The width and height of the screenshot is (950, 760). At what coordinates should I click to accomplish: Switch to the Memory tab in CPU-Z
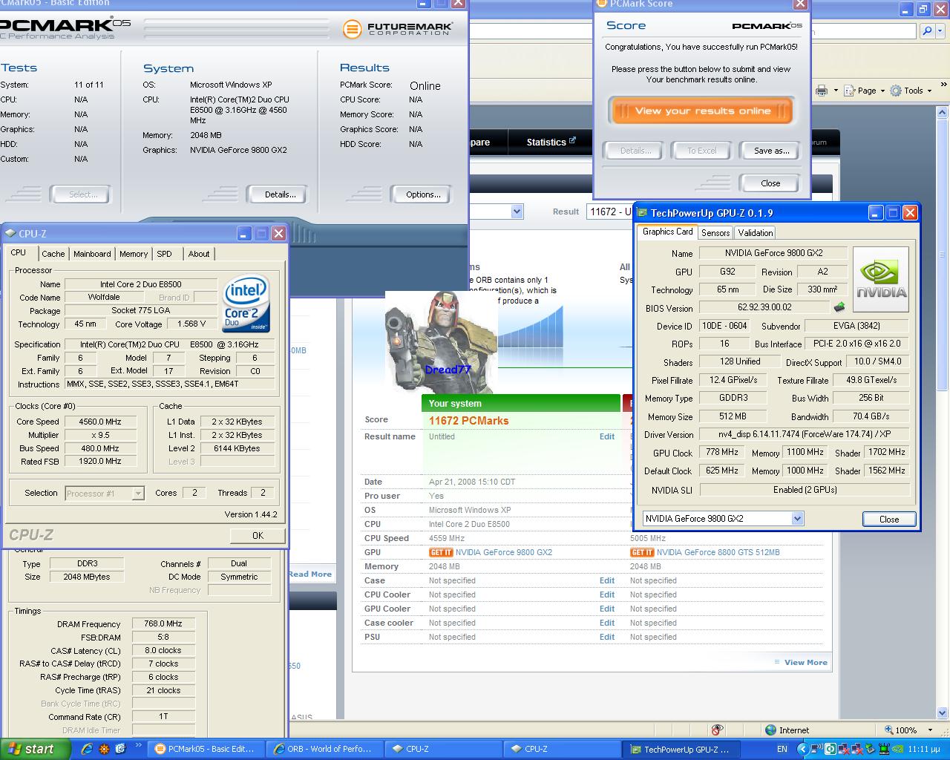(134, 254)
